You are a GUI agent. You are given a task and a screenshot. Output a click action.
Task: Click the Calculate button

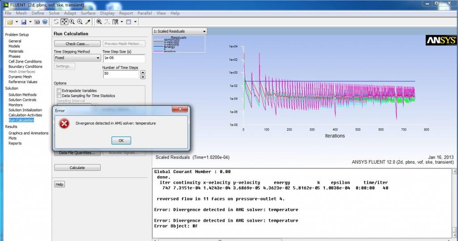pyautogui.click(x=77, y=168)
